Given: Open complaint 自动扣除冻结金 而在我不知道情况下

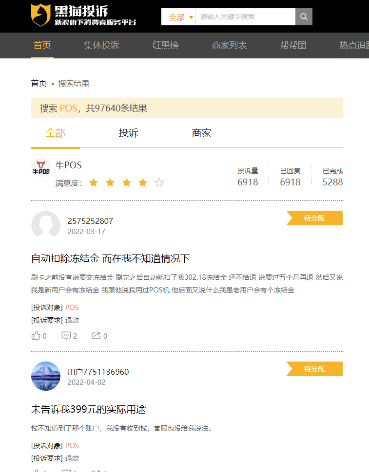Looking at the screenshot, I should point(110,258).
